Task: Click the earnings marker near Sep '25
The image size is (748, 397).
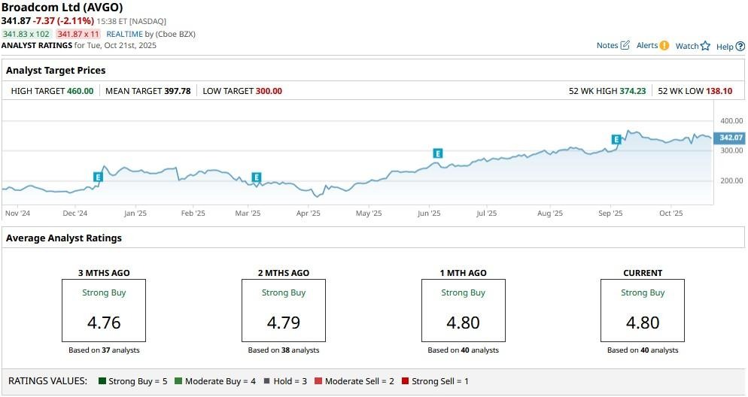Action: coord(616,139)
